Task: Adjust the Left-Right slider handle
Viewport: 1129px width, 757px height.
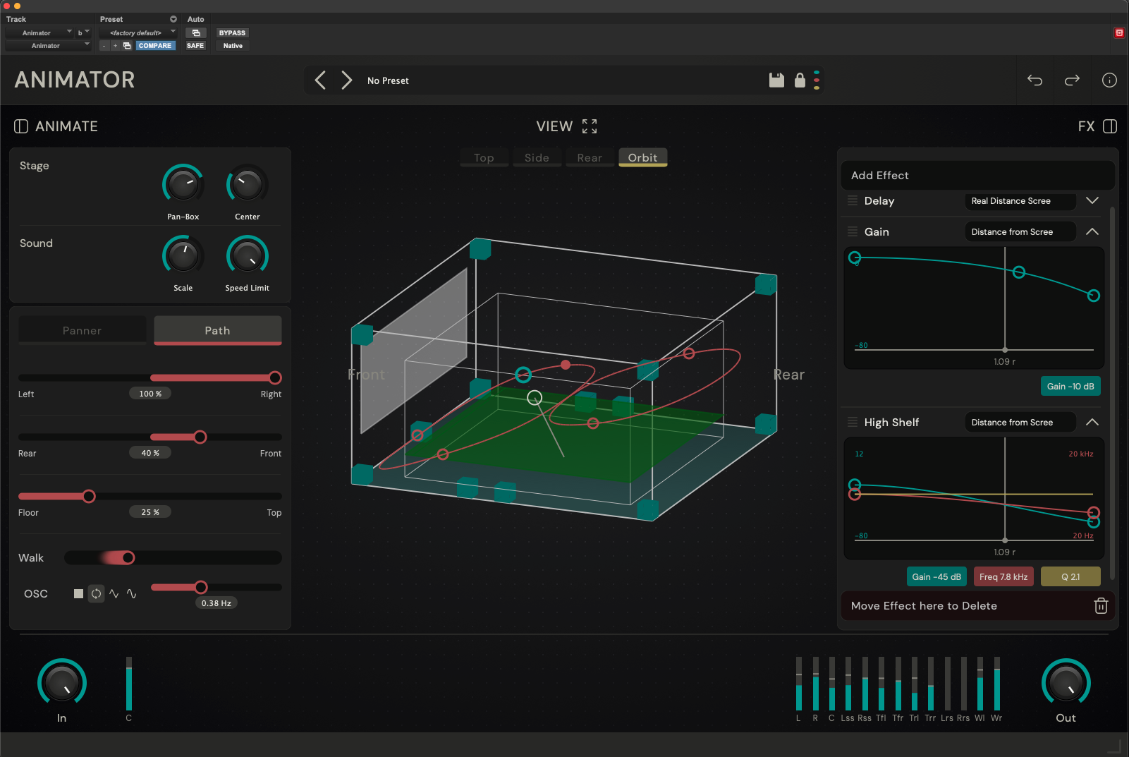Action: pyautogui.click(x=275, y=378)
